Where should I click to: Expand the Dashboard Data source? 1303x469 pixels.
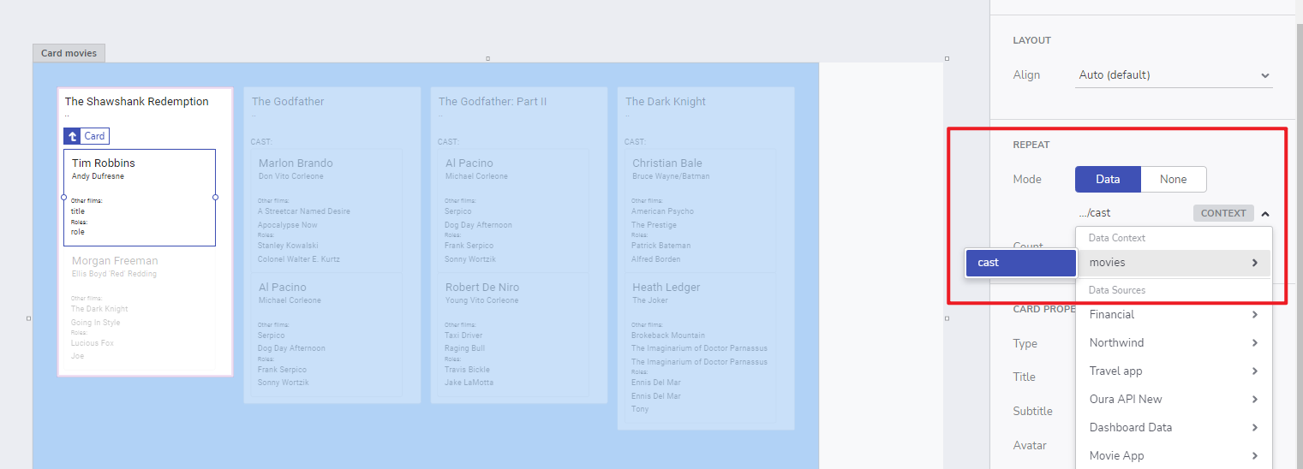pos(1173,428)
